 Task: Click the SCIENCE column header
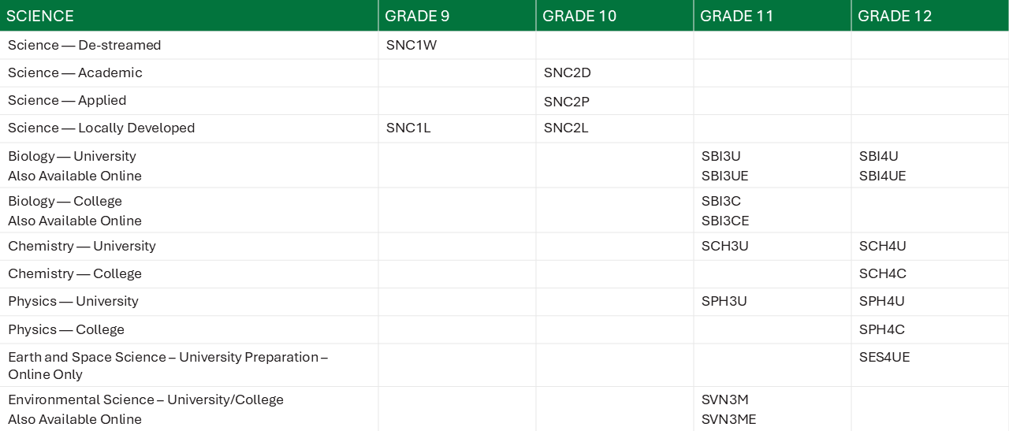pyautogui.click(x=189, y=16)
